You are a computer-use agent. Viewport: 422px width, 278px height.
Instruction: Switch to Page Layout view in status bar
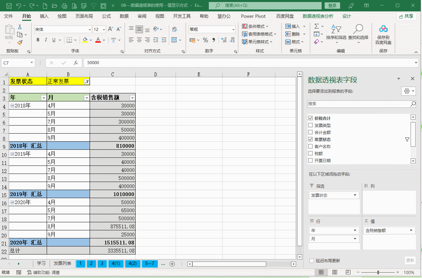334,272
